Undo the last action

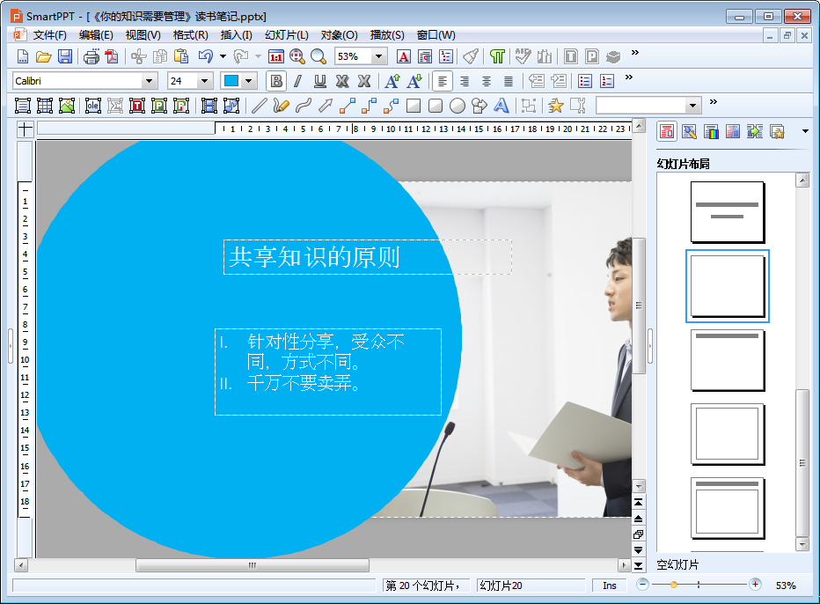coord(206,56)
